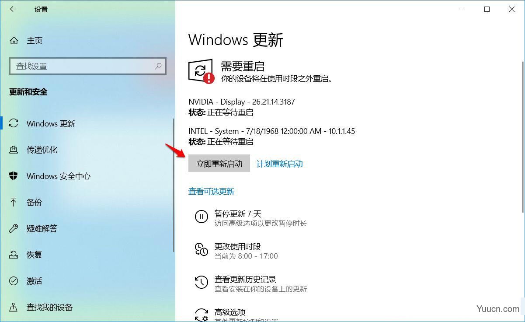This screenshot has height=322, width=525.
Task: Open the 激活 checkmark circle icon
Action: point(14,281)
